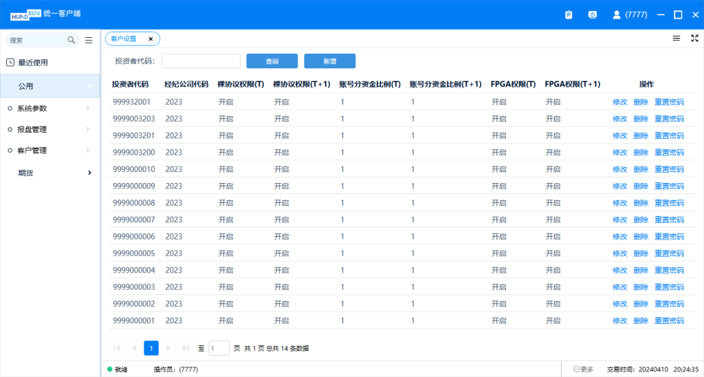Click the 更多 button in status bar
Screen dimensions: 704x377
tap(583, 369)
